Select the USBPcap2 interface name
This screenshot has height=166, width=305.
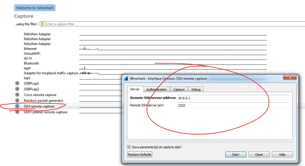click(32, 89)
